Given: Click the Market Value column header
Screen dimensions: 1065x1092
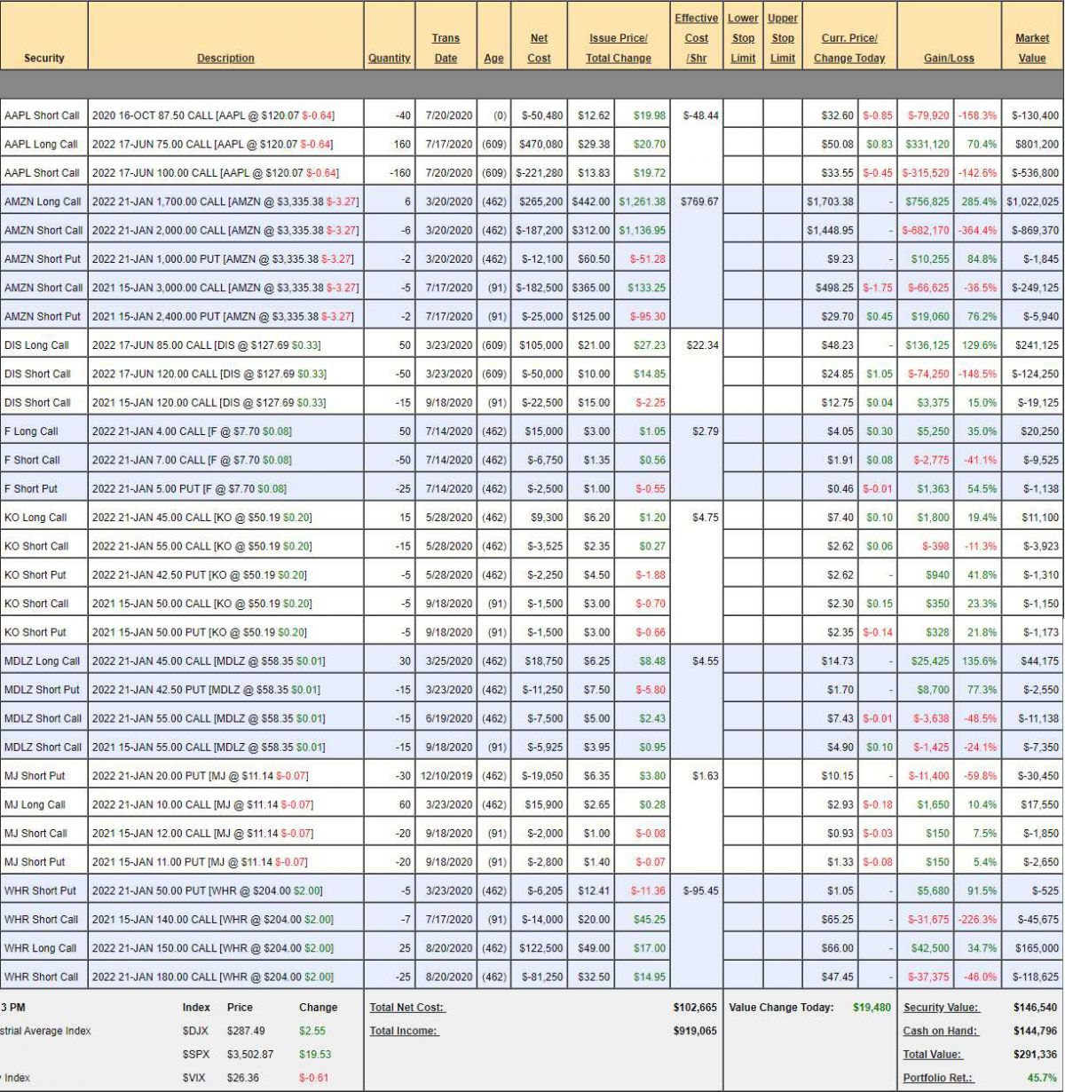Looking at the screenshot, I should point(1031,48).
